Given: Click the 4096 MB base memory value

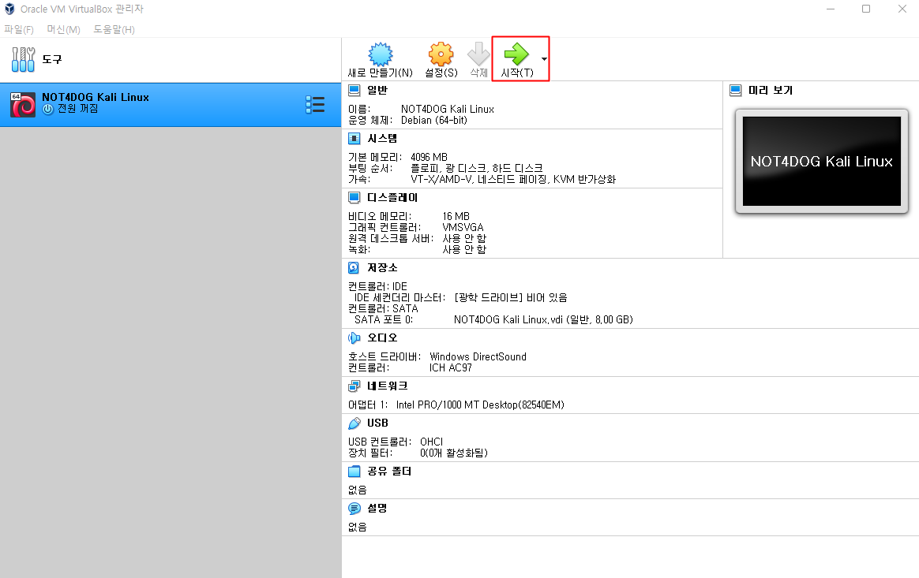Looking at the screenshot, I should click(x=429, y=157).
